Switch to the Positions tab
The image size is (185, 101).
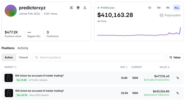[x=8, y=48]
